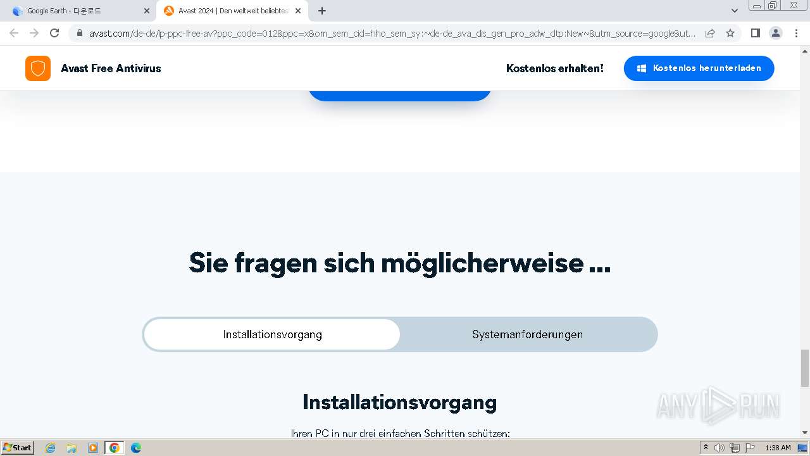Share this page using the share icon

tap(710, 33)
